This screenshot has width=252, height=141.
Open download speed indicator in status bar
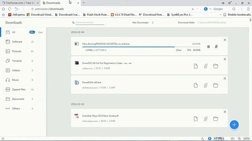coord(216,138)
